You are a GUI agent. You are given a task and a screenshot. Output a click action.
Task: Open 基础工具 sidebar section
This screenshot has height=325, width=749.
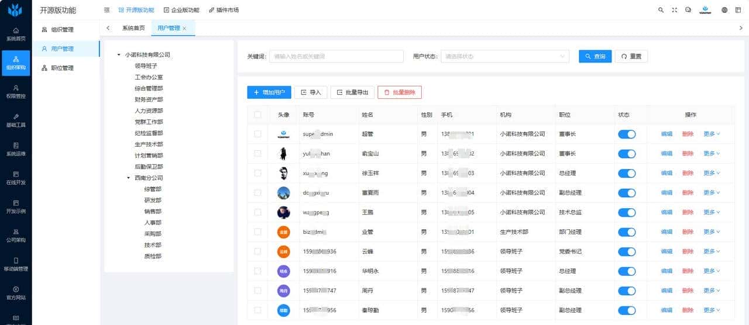tap(16, 120)
